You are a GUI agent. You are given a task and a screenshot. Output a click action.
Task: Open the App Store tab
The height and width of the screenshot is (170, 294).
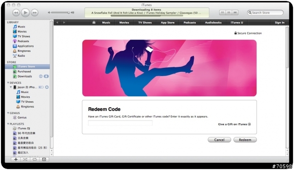(x=168, y=22)
